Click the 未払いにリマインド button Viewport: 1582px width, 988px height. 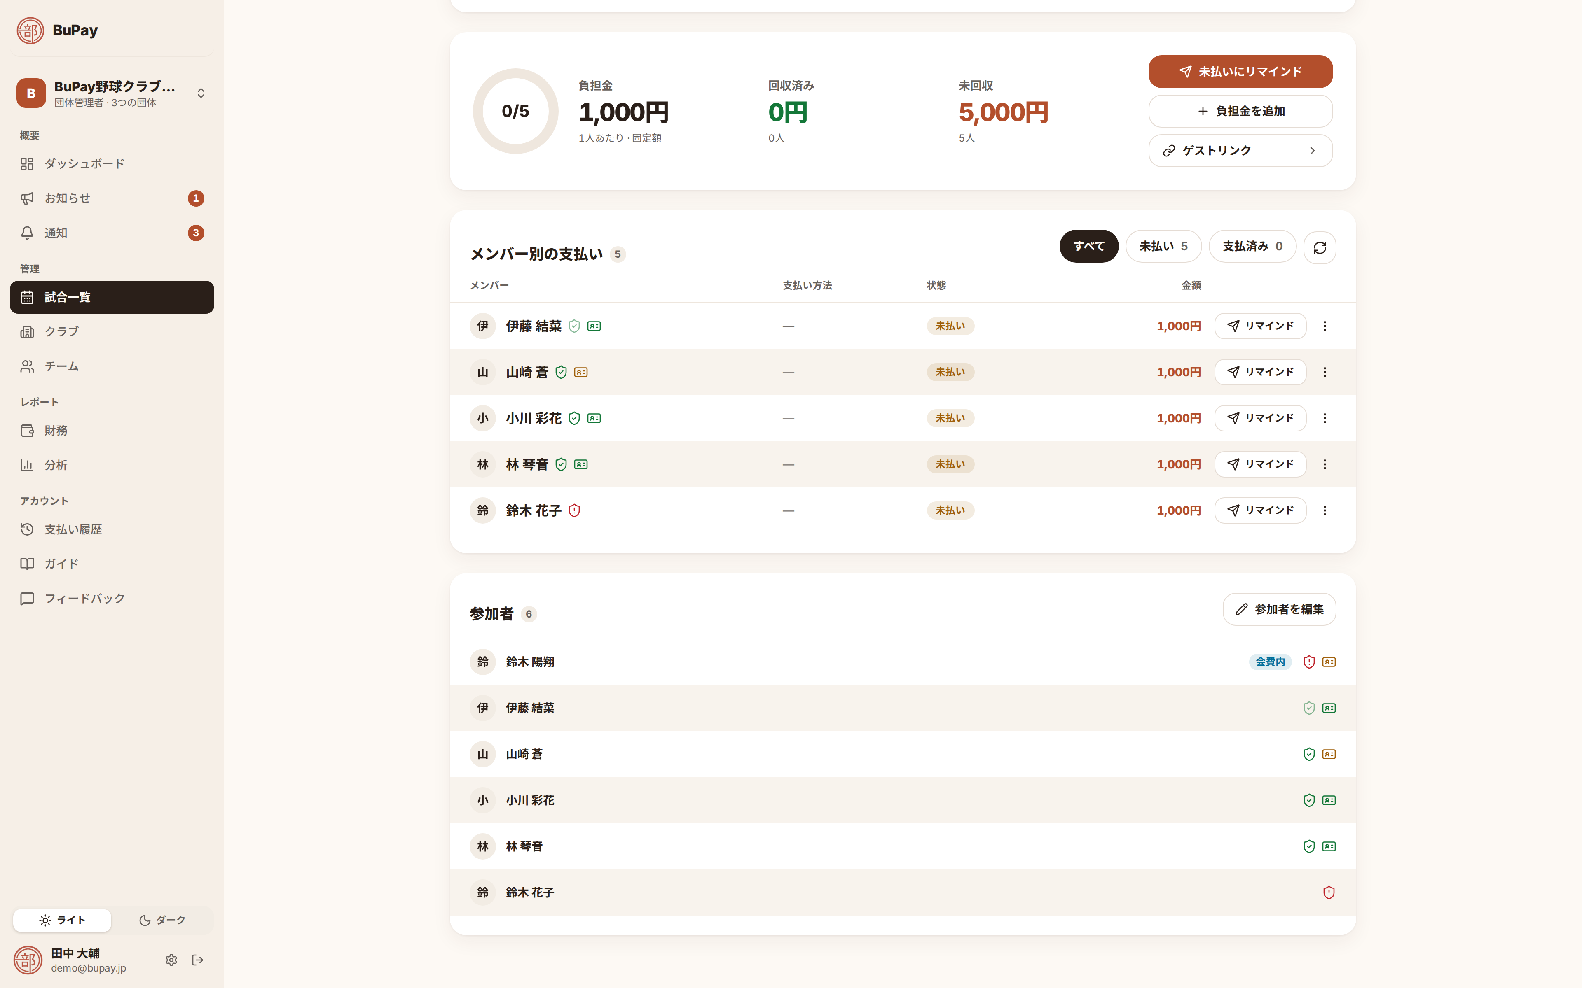point(1240,71)
